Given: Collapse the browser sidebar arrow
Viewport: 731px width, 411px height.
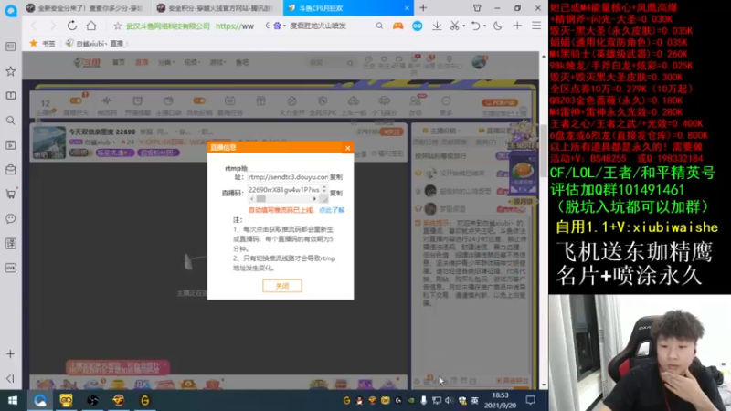Looking at the screenshot, I should (10, 378).
